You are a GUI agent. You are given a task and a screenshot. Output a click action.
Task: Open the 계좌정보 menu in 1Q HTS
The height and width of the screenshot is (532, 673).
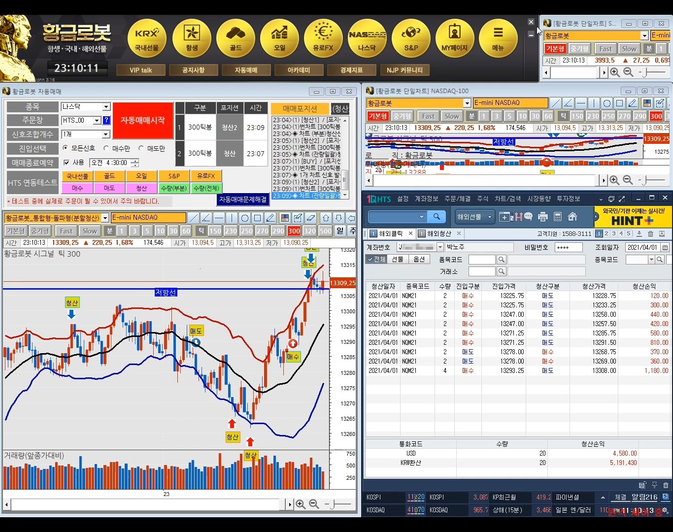pyautogui.click(x=426, y=199)
